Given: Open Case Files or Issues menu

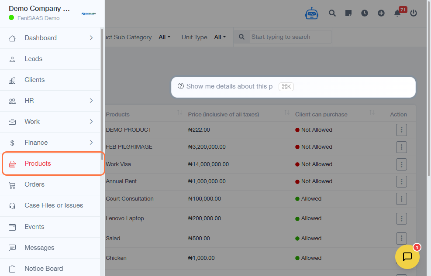Looking at the screenshot, I should tap(54, 205).
